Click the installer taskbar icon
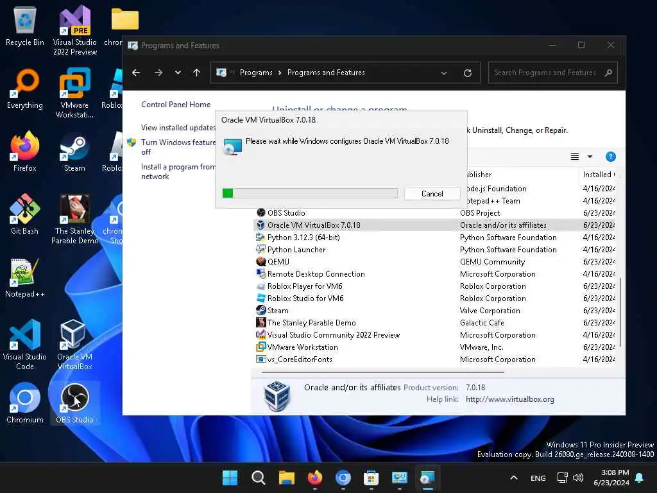The height and width of the screenshot is (493, 657). [x=427, y=478]
